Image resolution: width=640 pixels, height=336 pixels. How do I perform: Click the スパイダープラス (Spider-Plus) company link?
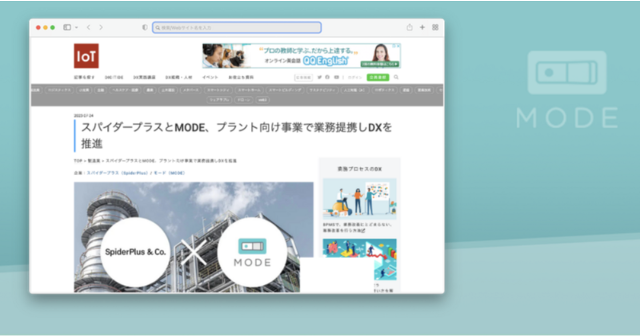pyautogui.click(x=118, y=173)
